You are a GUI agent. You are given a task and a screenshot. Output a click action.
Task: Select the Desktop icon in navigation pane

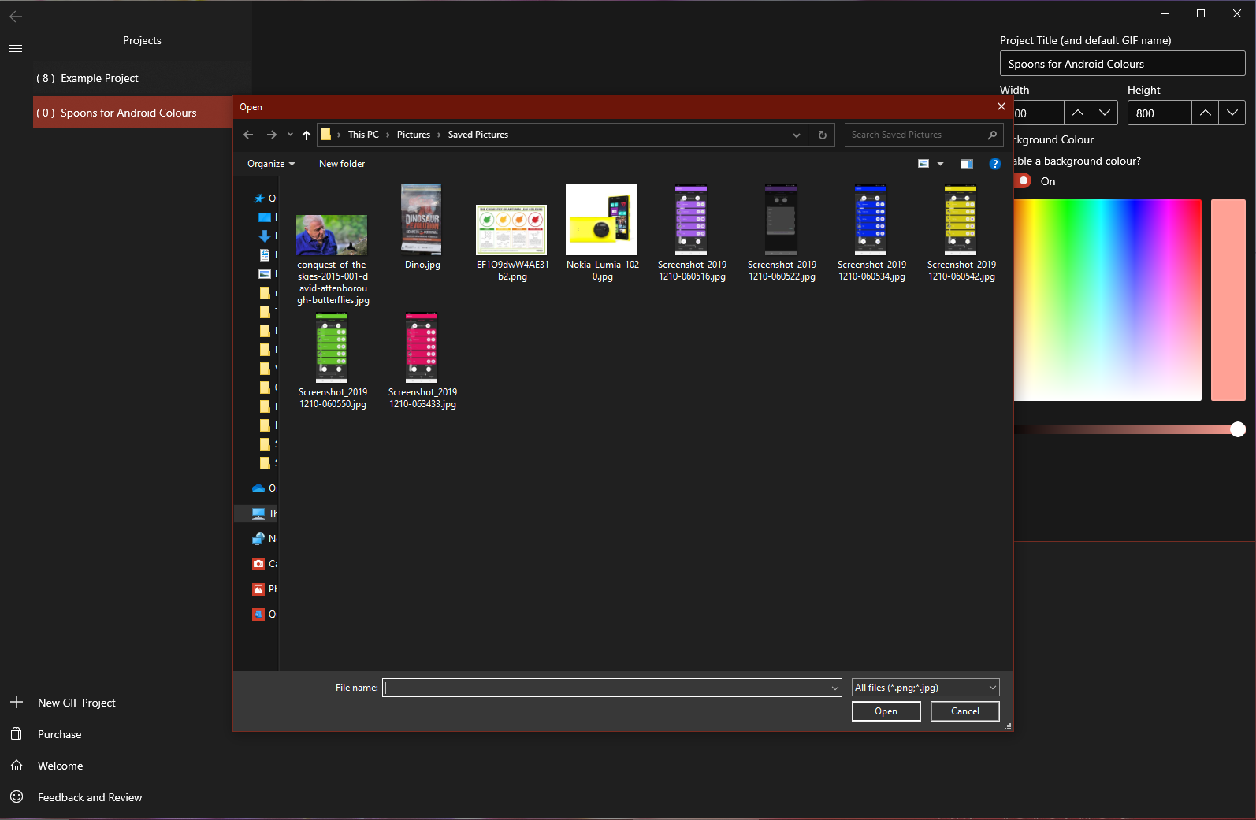point(265,217)
